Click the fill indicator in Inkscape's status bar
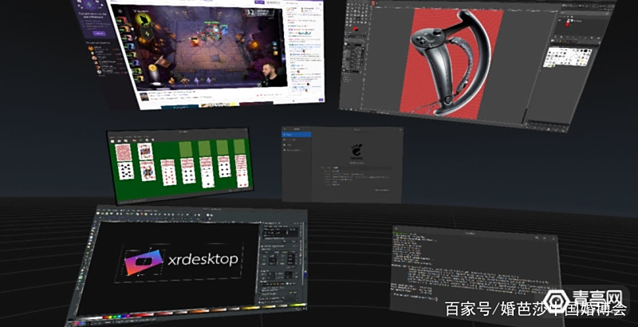This screenshot has width=638, height=327. point(79,324)
